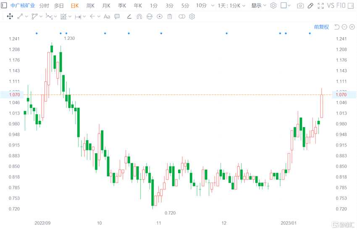Expand range measurement tool dropdown arrow
The image size is (357, 230).
coord(84,16)
